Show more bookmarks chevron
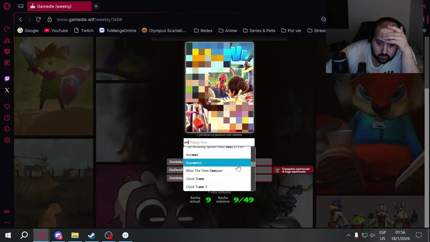Viewport: 430px width, 242px height. tap(425, 30)
